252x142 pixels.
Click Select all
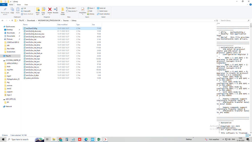[x=101, y=8]
